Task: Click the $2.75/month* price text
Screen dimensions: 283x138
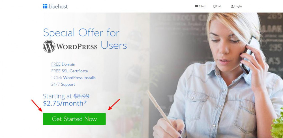Action: point(65,103)
